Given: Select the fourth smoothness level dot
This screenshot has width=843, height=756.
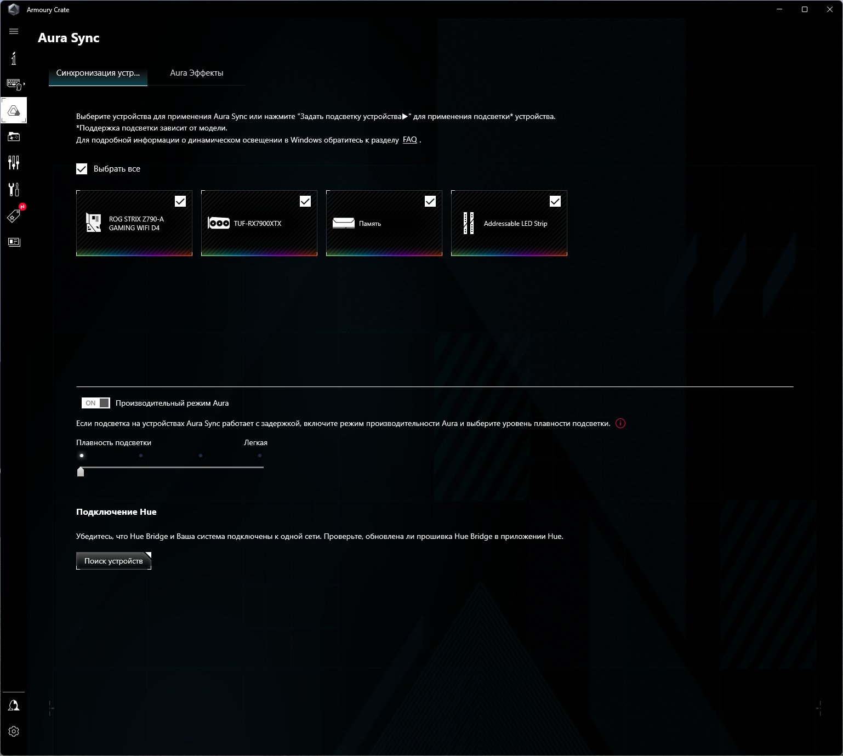Looking at the screenshot, I should point(260,456).
